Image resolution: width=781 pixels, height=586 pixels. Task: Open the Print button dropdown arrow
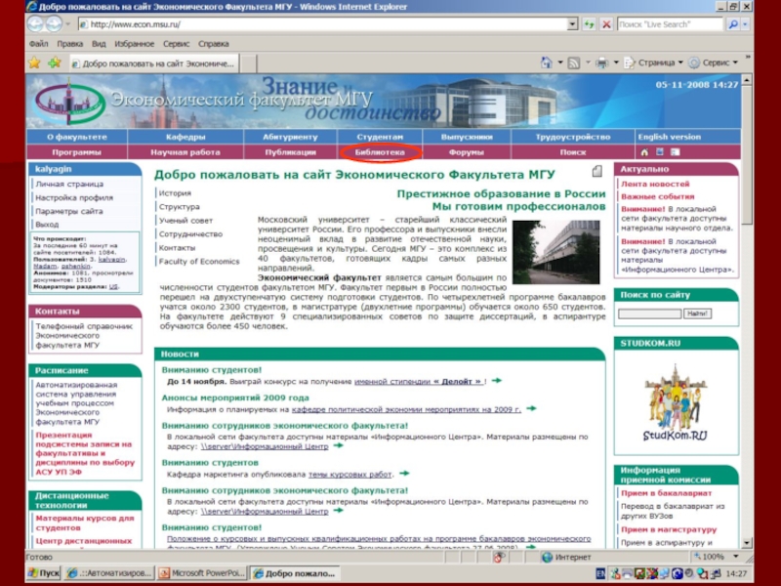[x=616, y=63]
